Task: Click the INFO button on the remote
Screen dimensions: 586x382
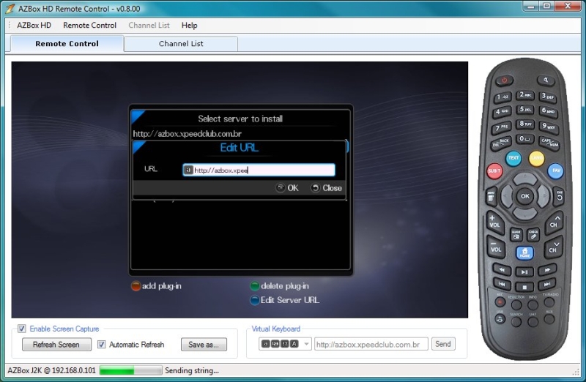Action: (533, 305)
